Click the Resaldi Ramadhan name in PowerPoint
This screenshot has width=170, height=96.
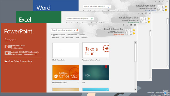tap(114, 29)
